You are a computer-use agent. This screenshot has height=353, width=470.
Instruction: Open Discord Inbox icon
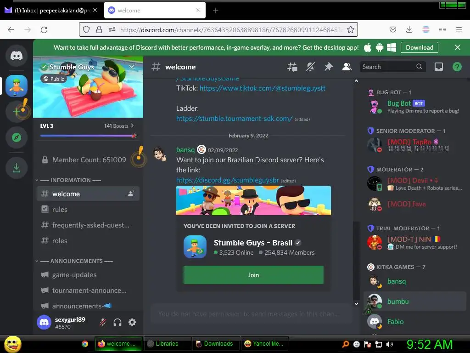click(x=438, y=67)
